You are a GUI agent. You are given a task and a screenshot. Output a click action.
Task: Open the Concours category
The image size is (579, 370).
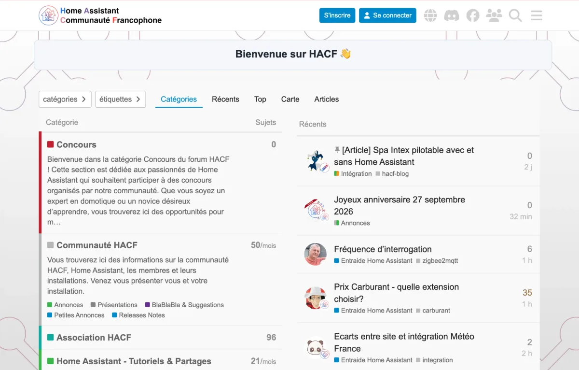pyautogui.click(x=76, y=144)
